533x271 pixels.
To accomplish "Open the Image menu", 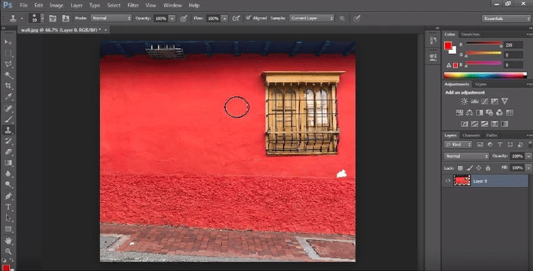I will 57,5.
